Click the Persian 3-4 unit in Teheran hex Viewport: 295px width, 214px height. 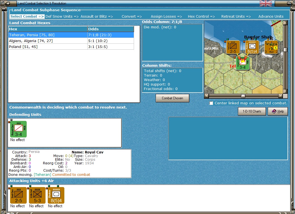(x=243, y=63)
